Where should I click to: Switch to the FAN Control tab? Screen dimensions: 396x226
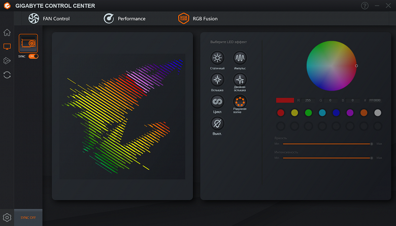point(49,18)
